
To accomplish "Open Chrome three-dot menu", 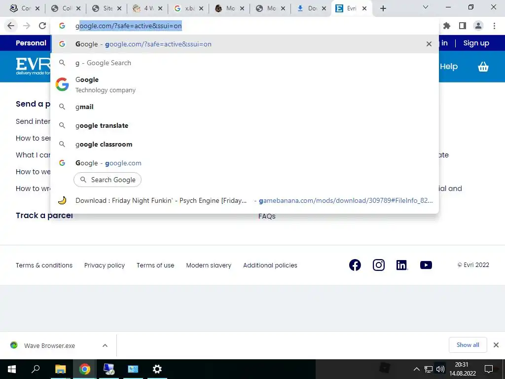I will click(x=494, y=26).
